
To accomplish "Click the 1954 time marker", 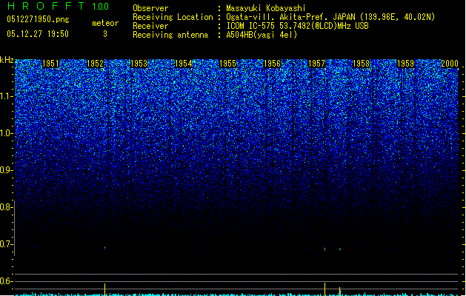I will coord(184,64).
